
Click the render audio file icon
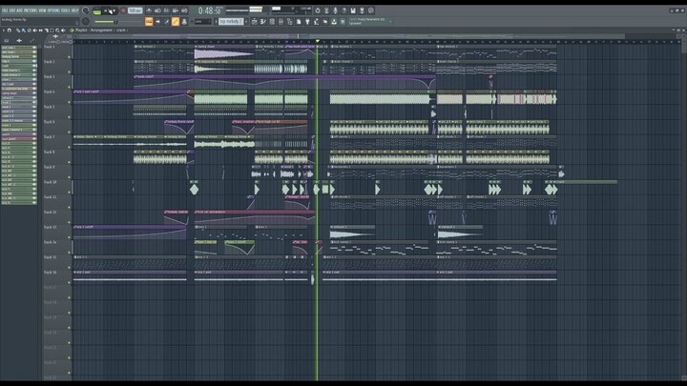pyautogui.click(x=362, y=10)
